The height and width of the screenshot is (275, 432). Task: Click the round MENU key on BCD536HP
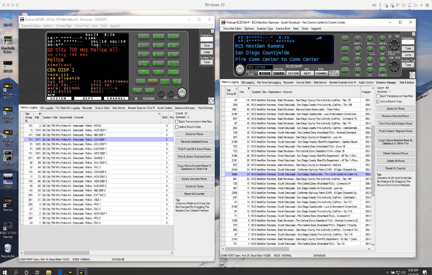345,70
